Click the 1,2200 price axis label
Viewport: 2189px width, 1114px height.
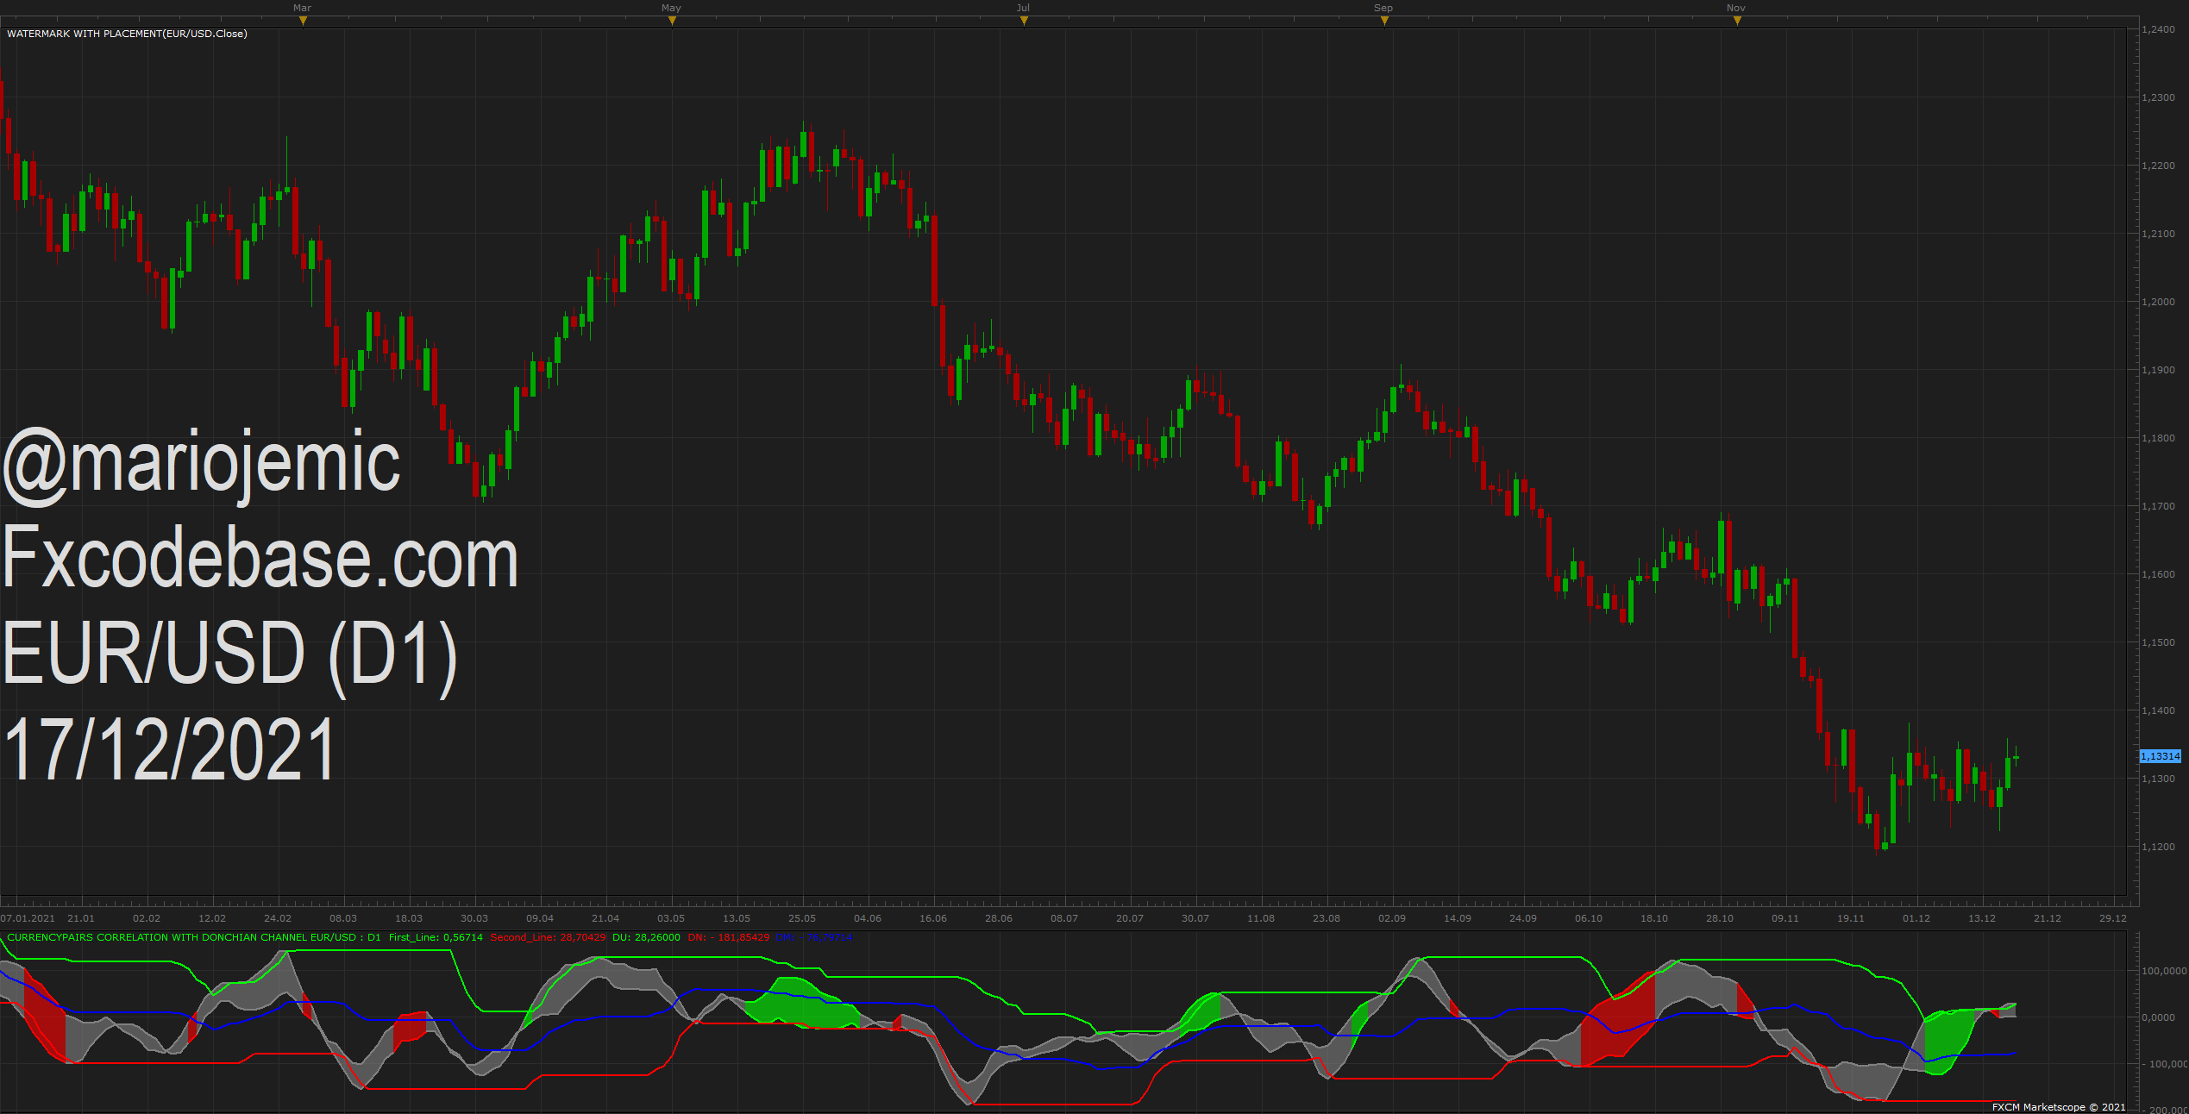2159,166
